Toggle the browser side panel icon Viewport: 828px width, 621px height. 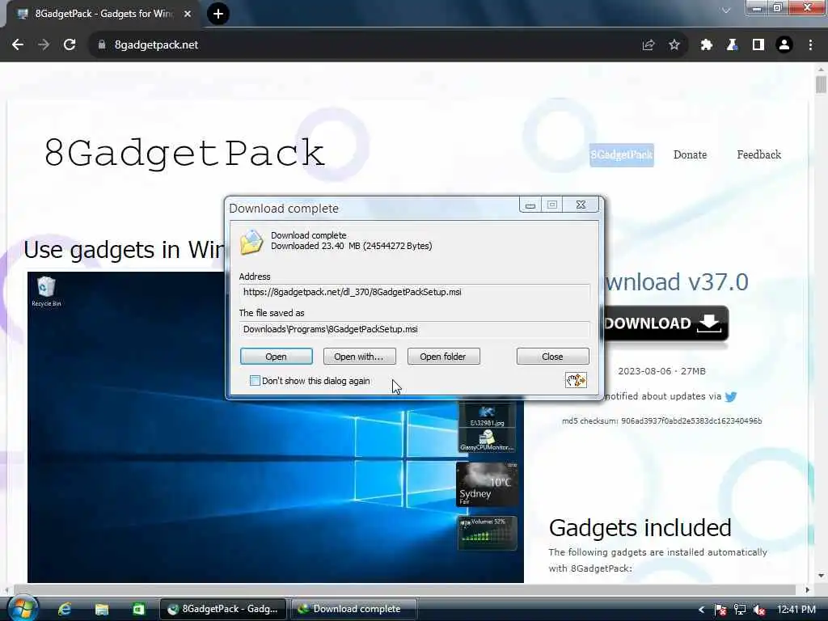point(758,45)
